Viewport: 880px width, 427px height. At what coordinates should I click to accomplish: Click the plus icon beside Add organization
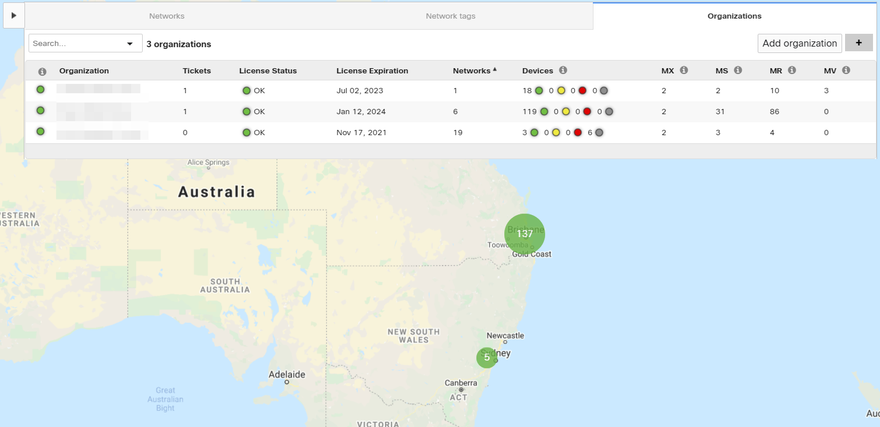coord(859,43)
